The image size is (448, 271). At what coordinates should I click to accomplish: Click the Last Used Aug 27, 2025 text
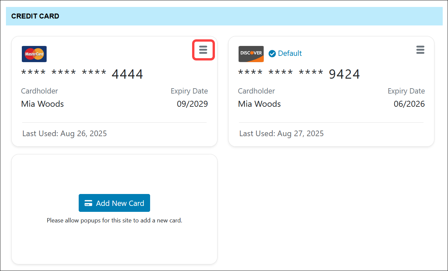[281, 134]
